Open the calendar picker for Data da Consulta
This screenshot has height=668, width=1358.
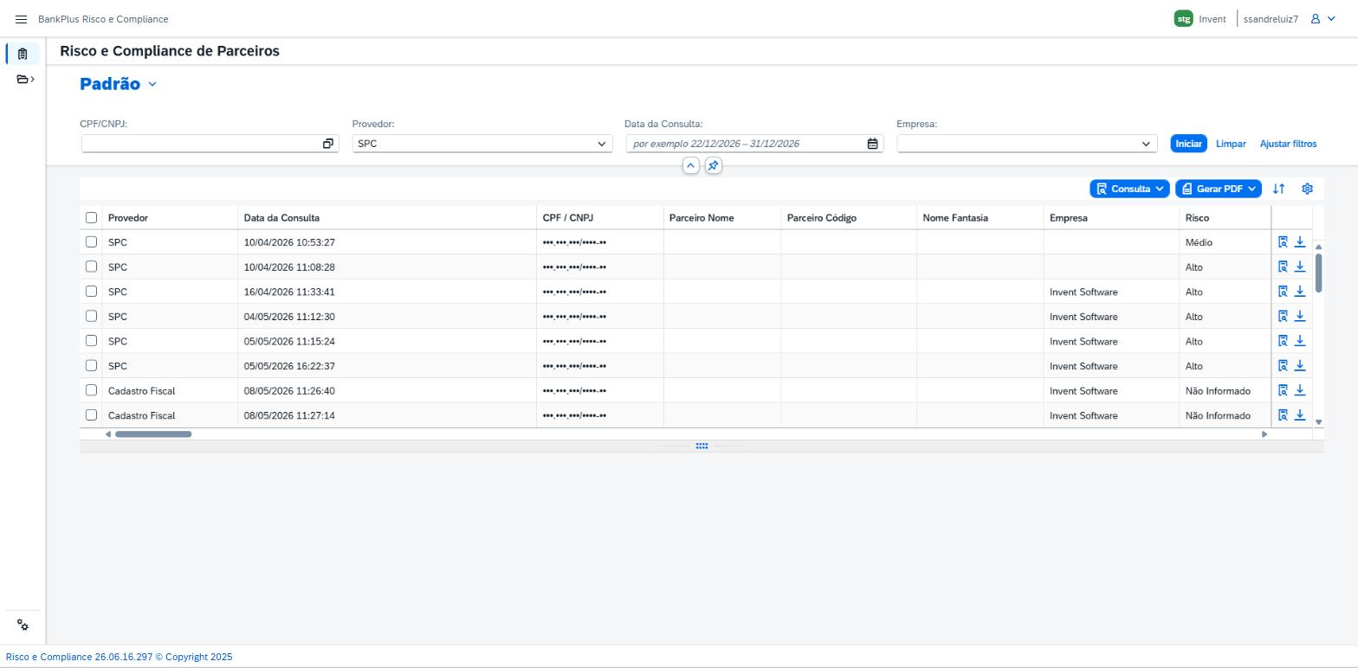click(872, 144)
